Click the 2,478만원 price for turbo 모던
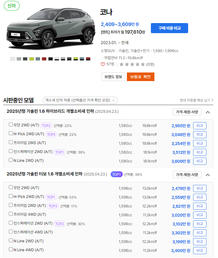Screen dimensions: 218x258 pos(181,188)
